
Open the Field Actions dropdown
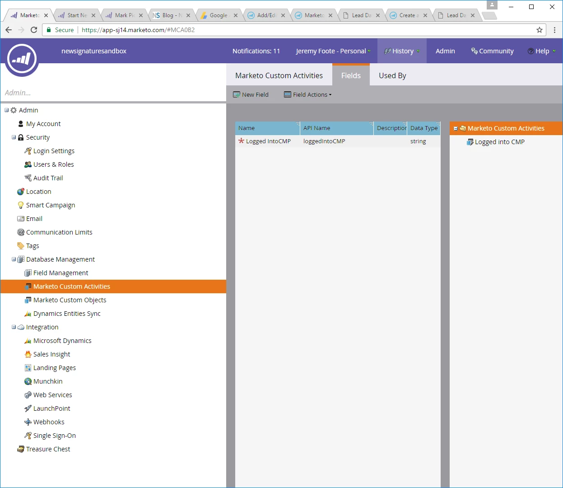(308, 94)
